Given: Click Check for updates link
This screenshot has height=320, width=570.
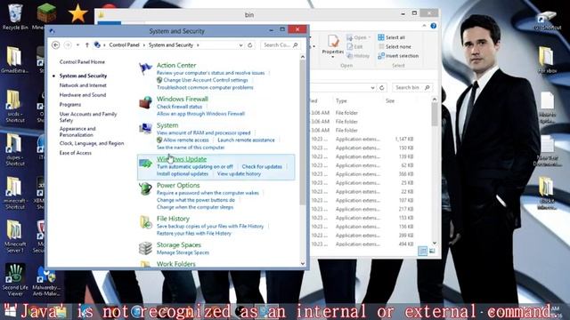Looking at the screenshot, I should point(262,166).
